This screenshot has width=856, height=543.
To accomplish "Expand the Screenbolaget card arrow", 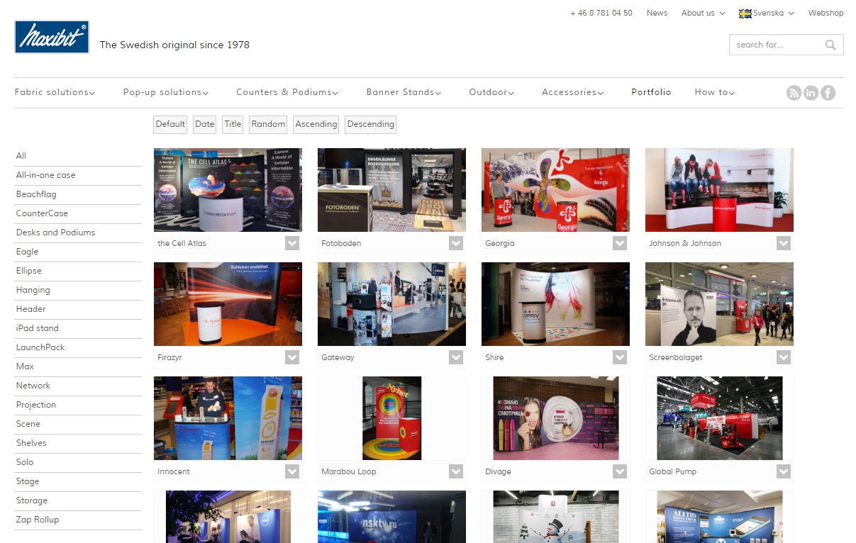I will pyautogui.click(x=784, y=357).
